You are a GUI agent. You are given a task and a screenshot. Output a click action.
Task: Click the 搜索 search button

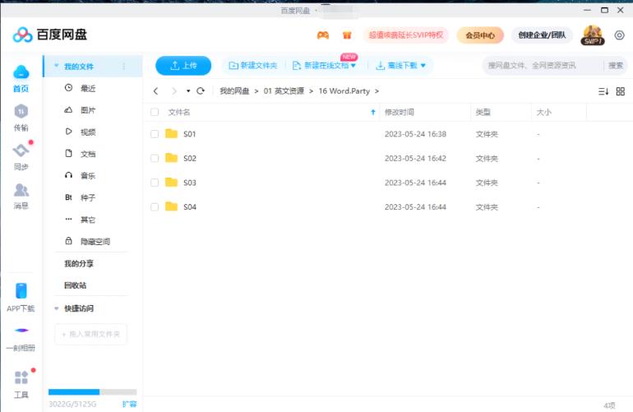pos(616,66)
